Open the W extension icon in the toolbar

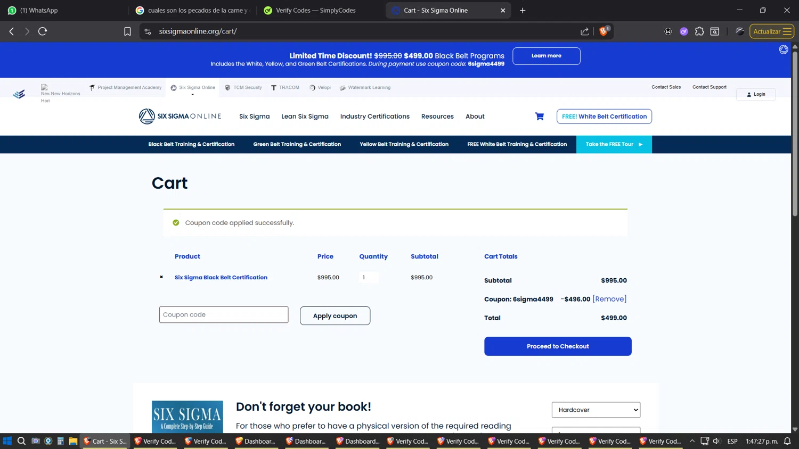(x=668, y=31)
